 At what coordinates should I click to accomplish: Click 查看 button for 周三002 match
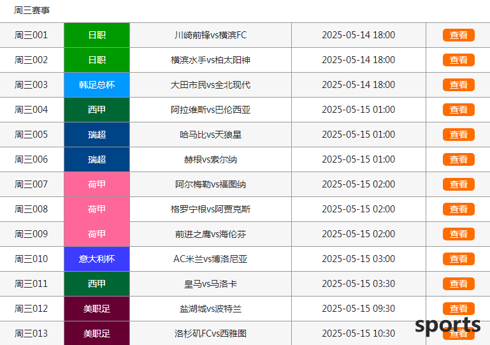[458, 60]
